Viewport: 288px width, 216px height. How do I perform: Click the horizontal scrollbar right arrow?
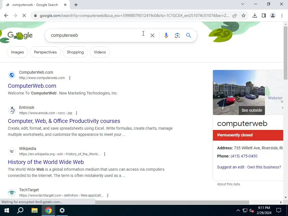[281, 202]
